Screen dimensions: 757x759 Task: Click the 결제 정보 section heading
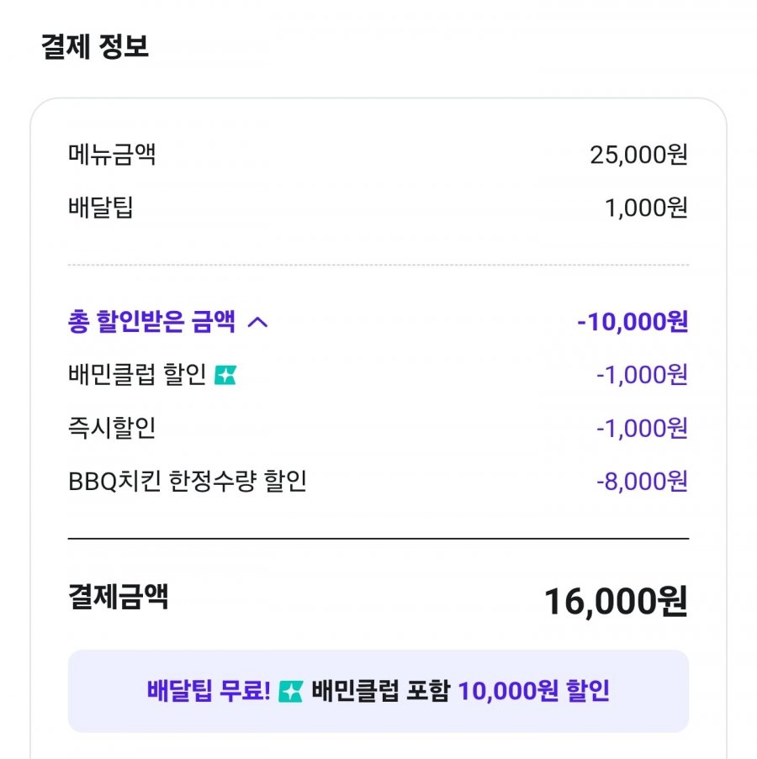pos(95,46)
